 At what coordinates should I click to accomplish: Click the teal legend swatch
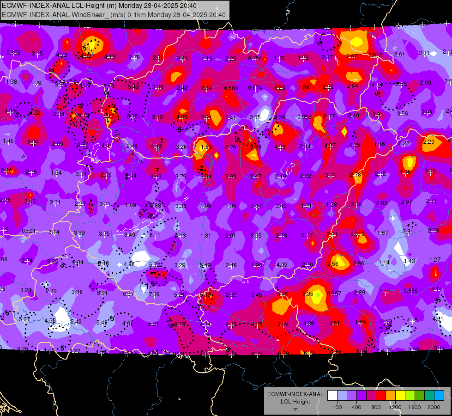click(429, 396)
